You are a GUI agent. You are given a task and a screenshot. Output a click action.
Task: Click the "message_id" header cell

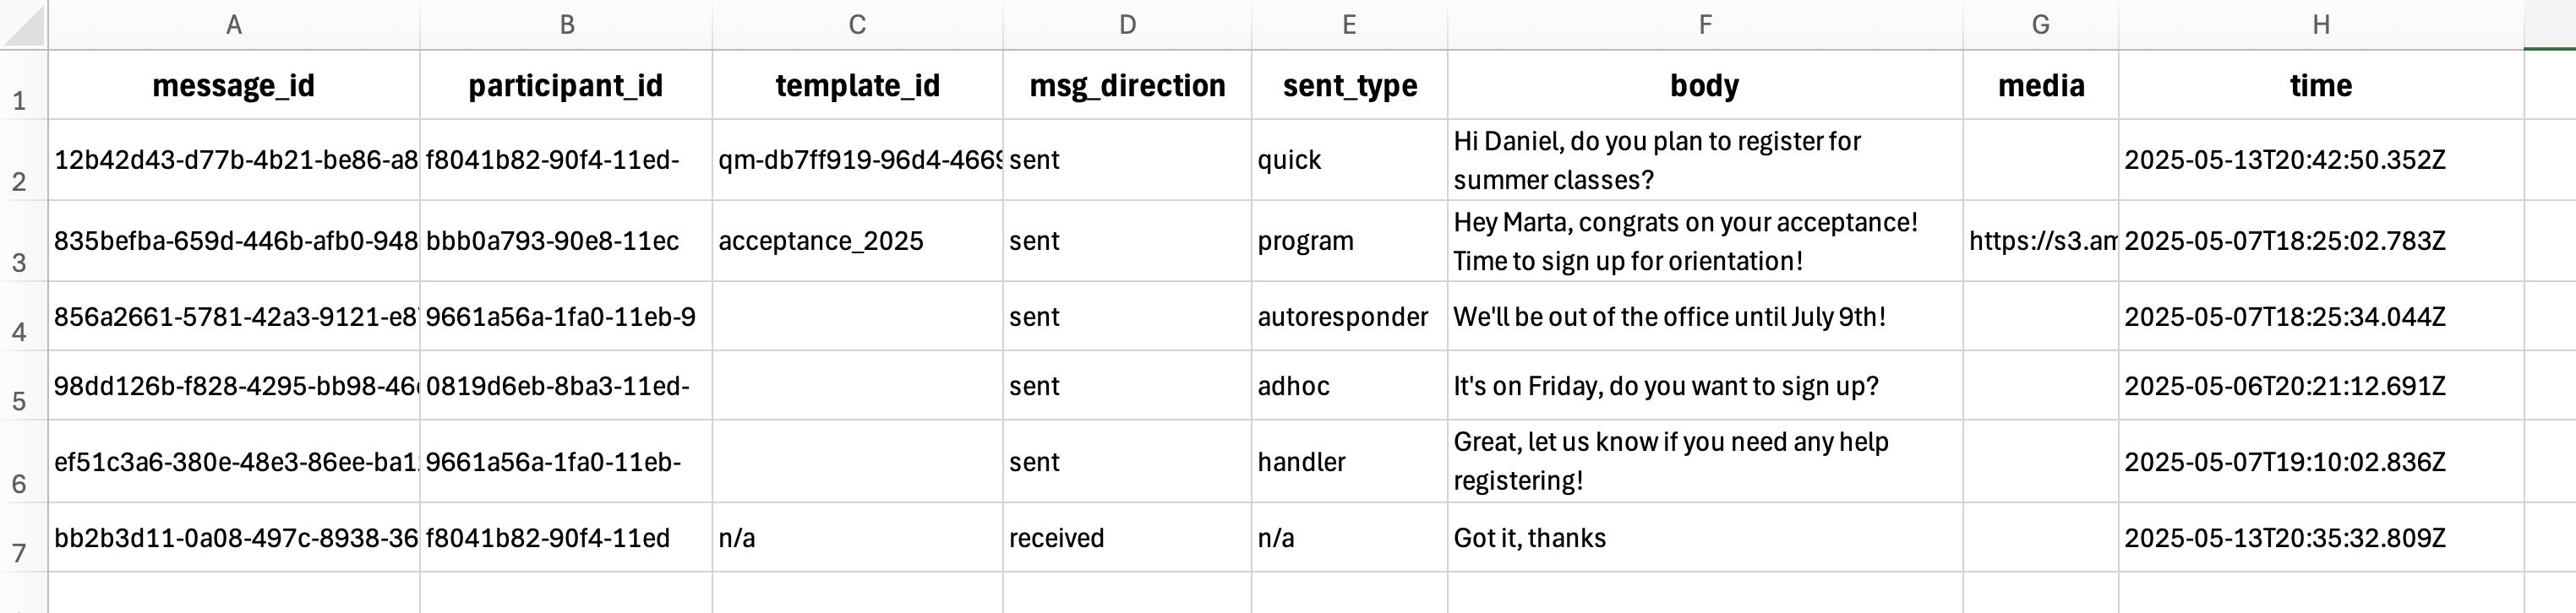[x=234, y=86]
